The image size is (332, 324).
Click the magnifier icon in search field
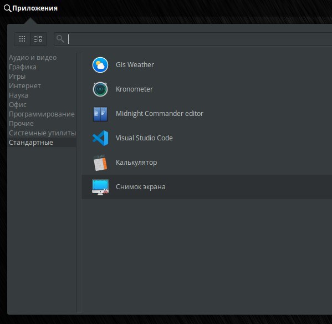point(60,39)
